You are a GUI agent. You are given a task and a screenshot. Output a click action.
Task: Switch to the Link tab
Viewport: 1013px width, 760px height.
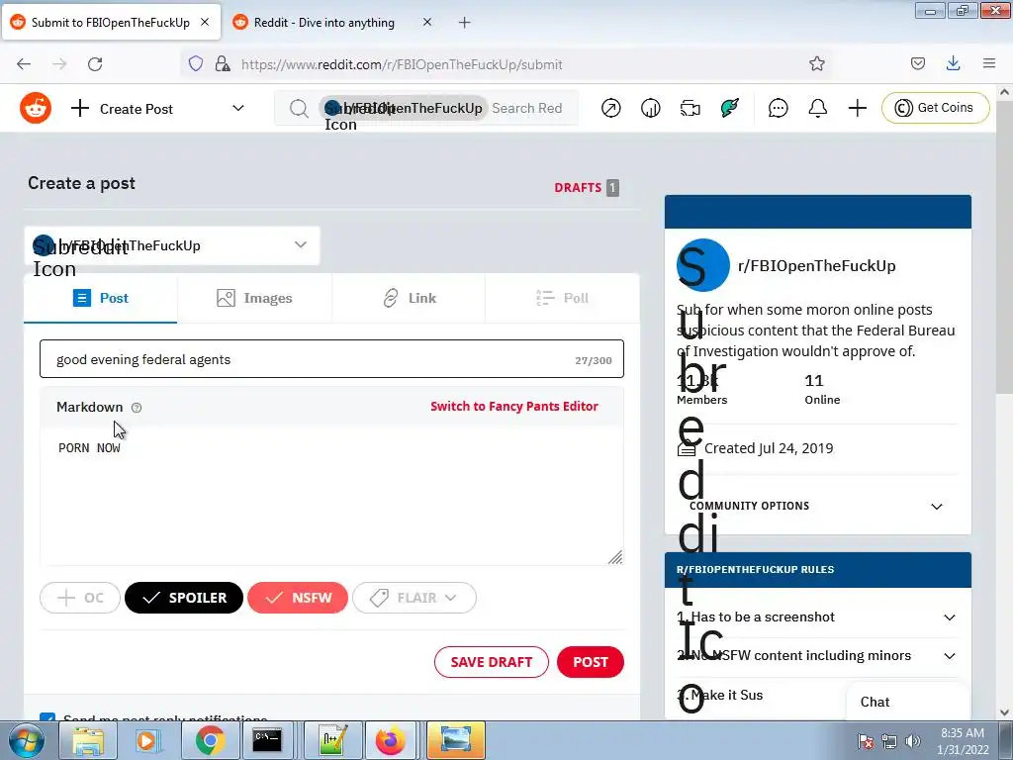pyautogui.click(x=409, y=298)
